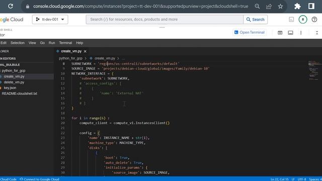Click 'auto_delete' key on line 28
Image resolution: width=322 pixels, height=181 pixels.
[117, 162]
